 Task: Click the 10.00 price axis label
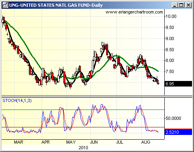coord(171,16)
